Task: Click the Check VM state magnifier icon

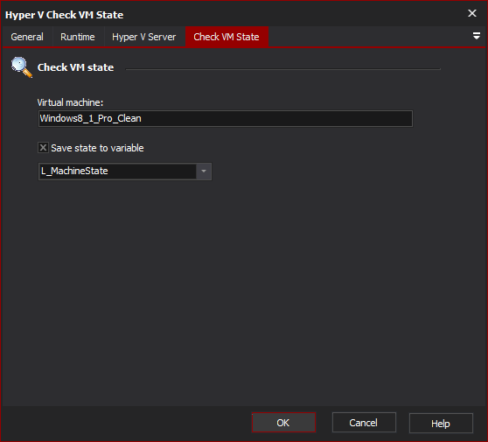Action: [x=21, y=67]
